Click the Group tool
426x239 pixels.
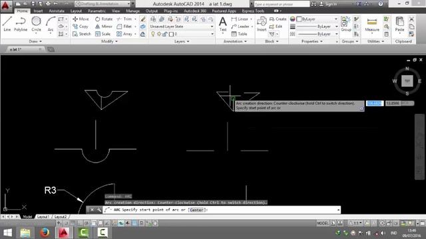click(x=346, y=25)
